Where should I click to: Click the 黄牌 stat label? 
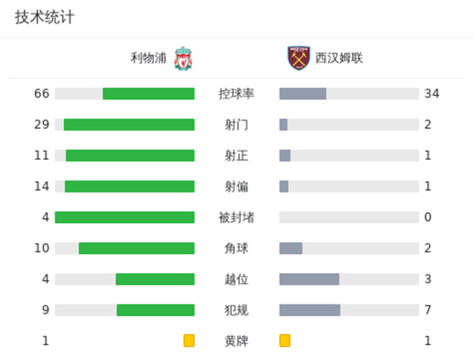236,340
